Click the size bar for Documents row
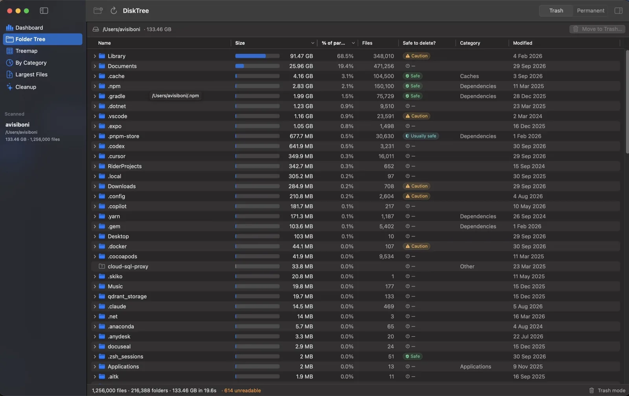The image size is (629, 396). 257,66
